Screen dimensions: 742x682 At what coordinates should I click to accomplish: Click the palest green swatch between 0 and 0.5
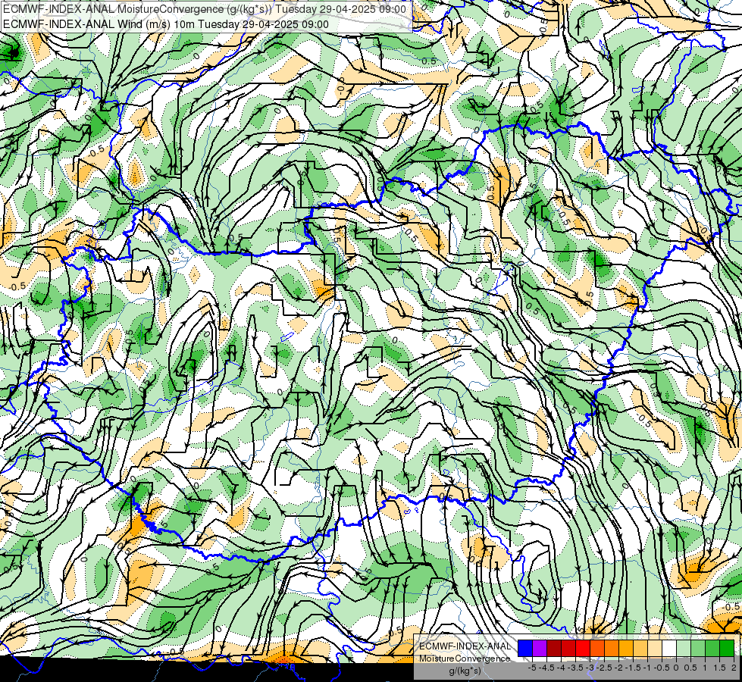pyautogui.click(x=684, y=648)
